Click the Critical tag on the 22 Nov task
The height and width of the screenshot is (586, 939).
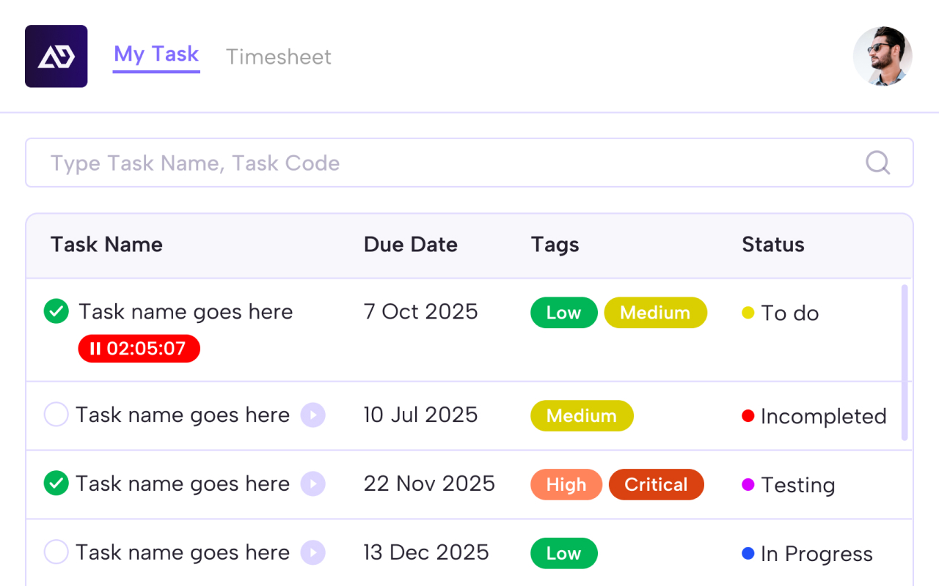click(656, 484)
